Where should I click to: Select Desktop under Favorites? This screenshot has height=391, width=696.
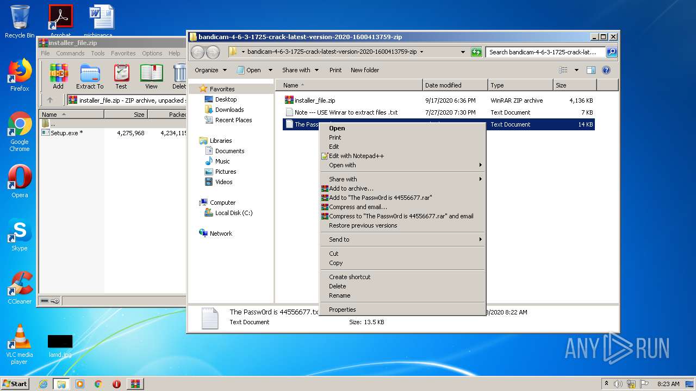[226, 99]
